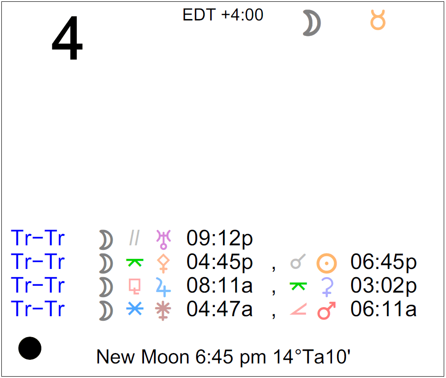Click the orange Sun glyph
Viewport: 446px width, 378px height.
[x=327, y=263]
